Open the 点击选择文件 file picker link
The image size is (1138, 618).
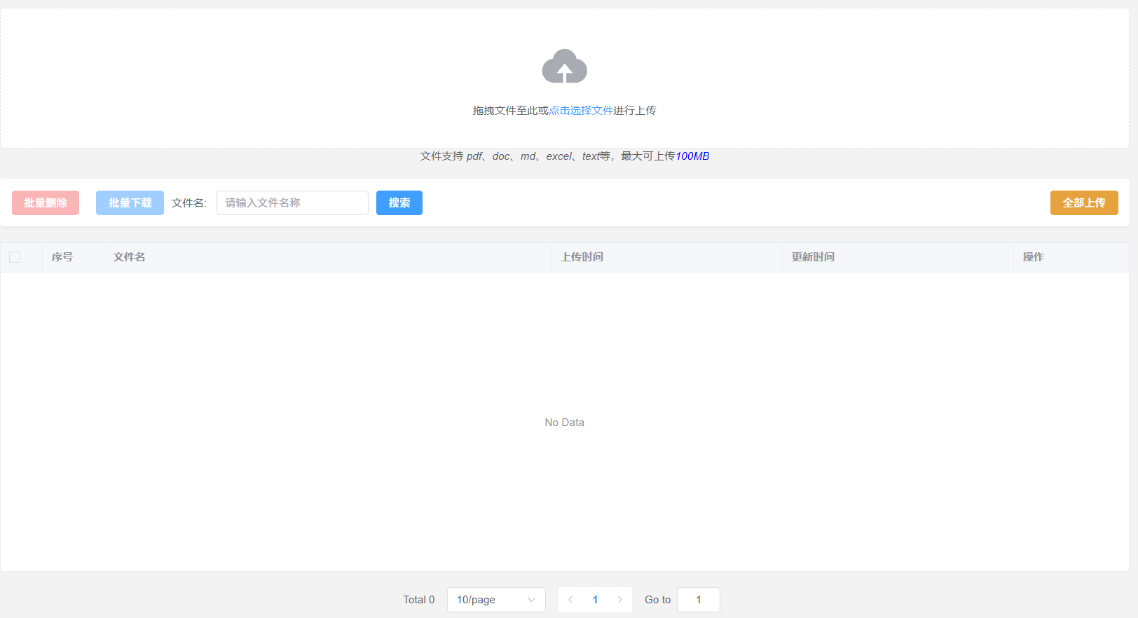(x=581, y=111)
